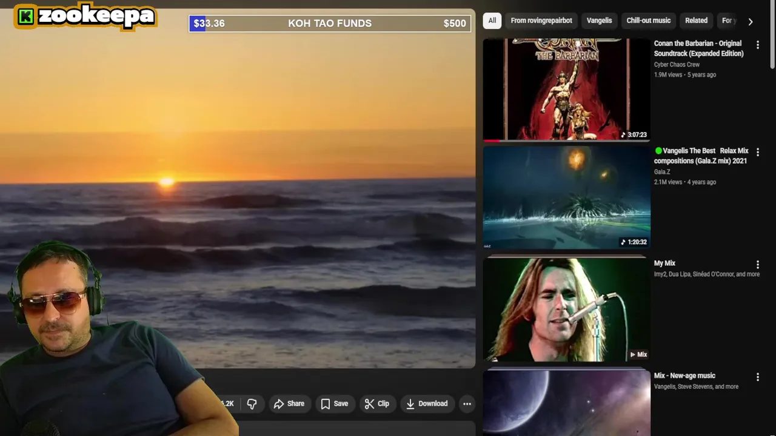776x436 pixels.
Task: Click the sunset video player area
Action: pyautogui.click(x=238, y=188)
